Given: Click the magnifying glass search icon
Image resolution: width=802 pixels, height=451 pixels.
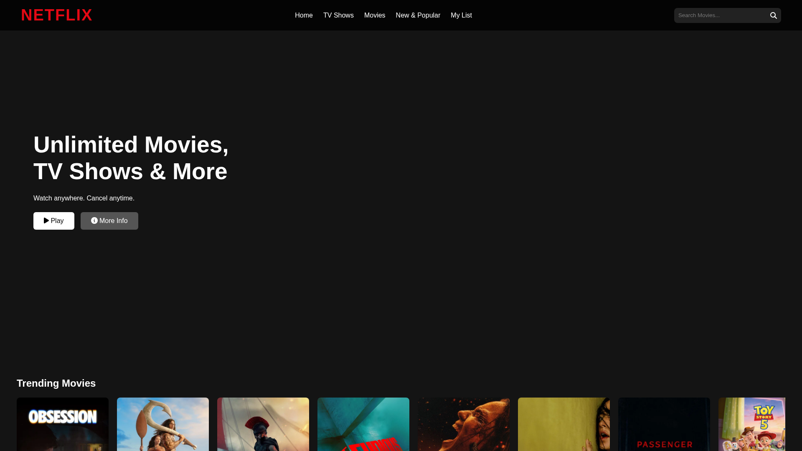Looking at the screenshot, I should (774, 15).
